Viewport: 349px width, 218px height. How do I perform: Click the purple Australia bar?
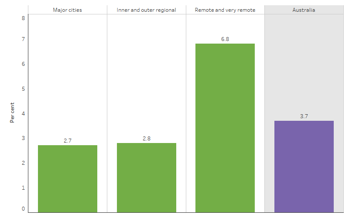[304, 167]
